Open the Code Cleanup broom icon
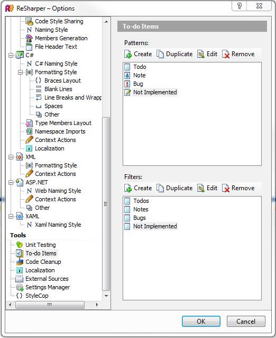 coord(20,262)
